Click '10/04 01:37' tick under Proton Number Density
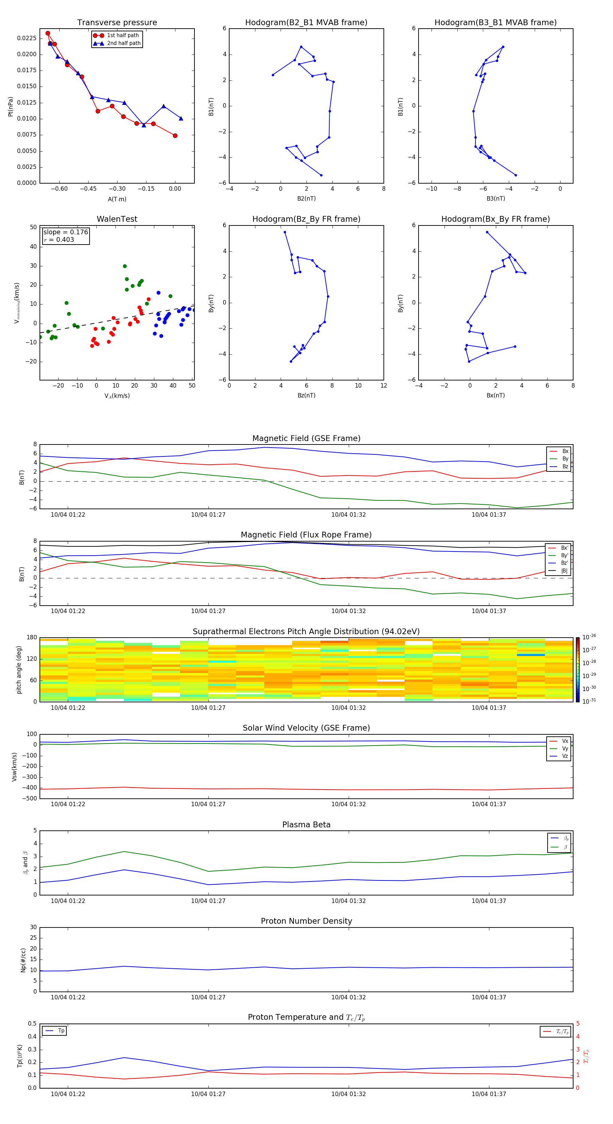This screenshot has width=613, height=1124. [x=489, y=997]
